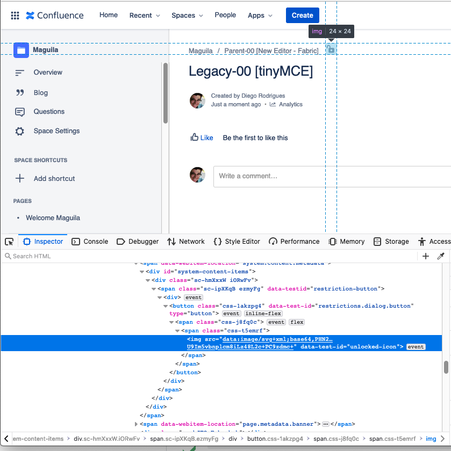Click the Write a comment field
Image resolution: width=451 pixels, height=451 pixels.
(269, 176)
